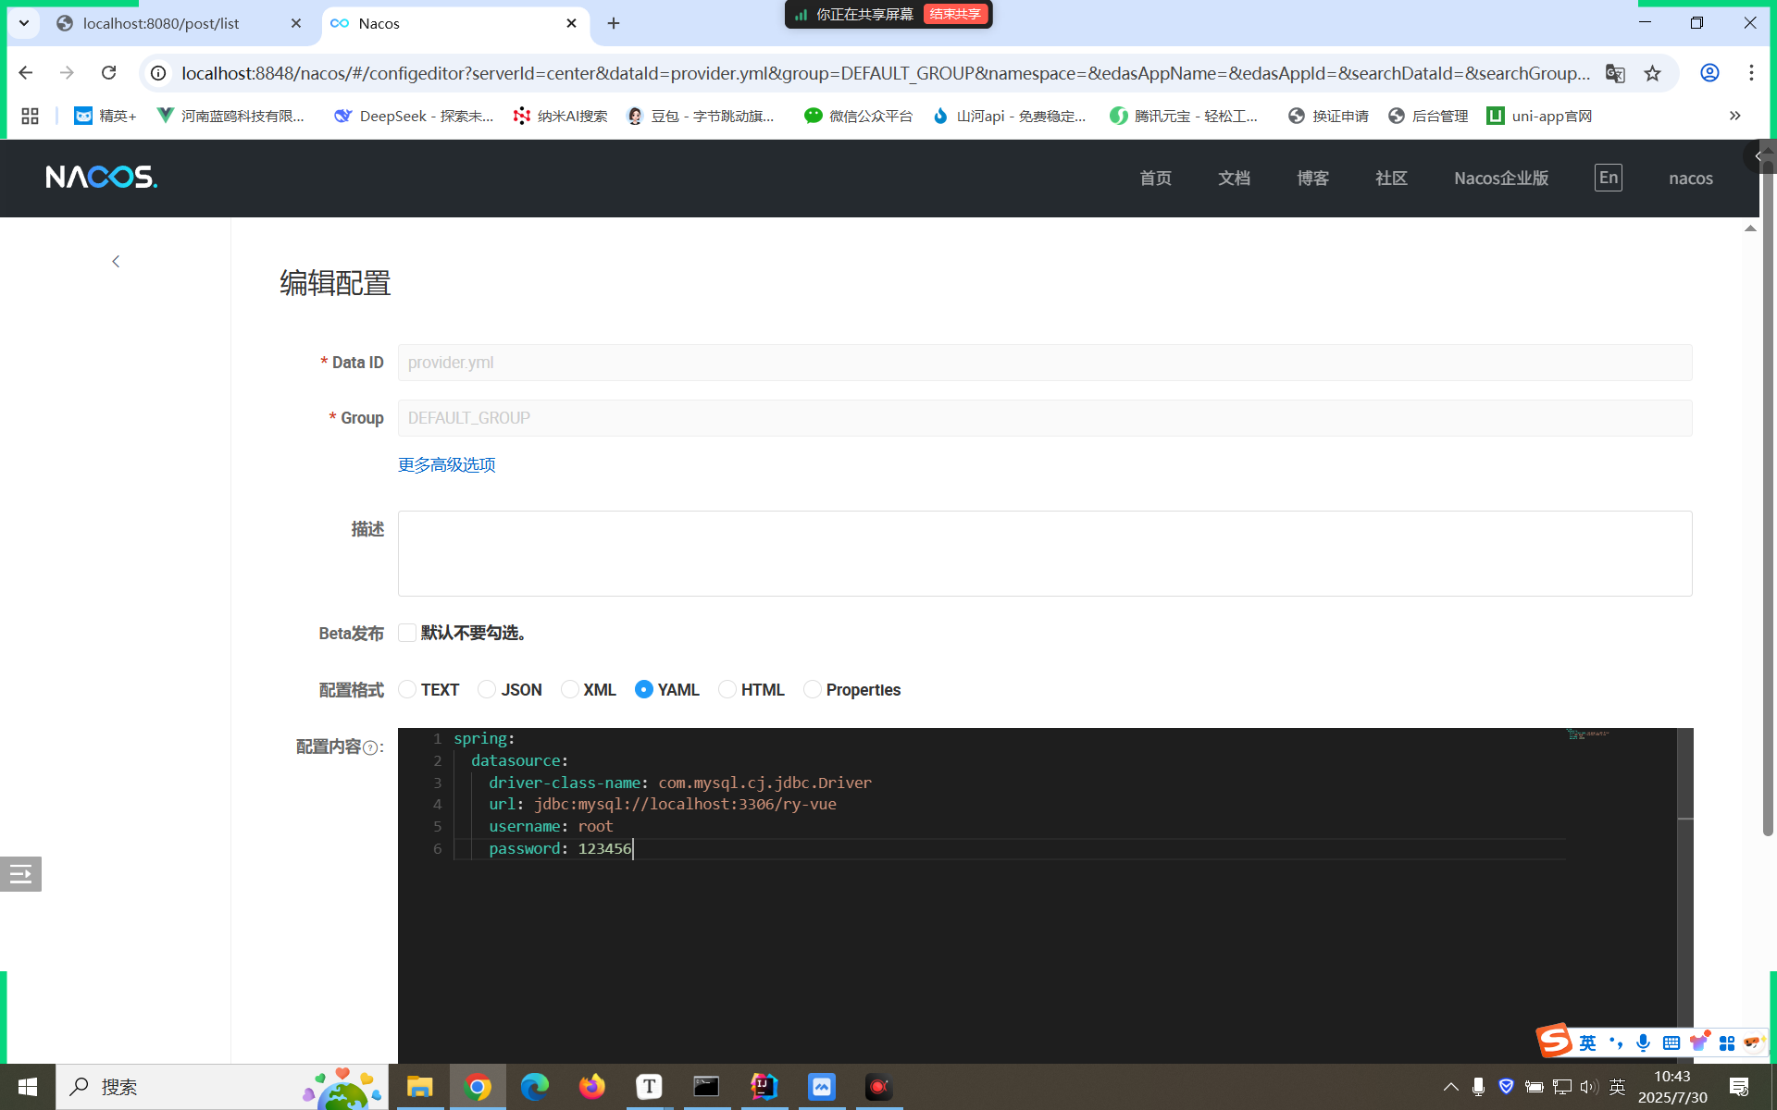End screen sharing with 结束共享
The height and width of the screenshot is (1110, 1777).
[955, 14]
